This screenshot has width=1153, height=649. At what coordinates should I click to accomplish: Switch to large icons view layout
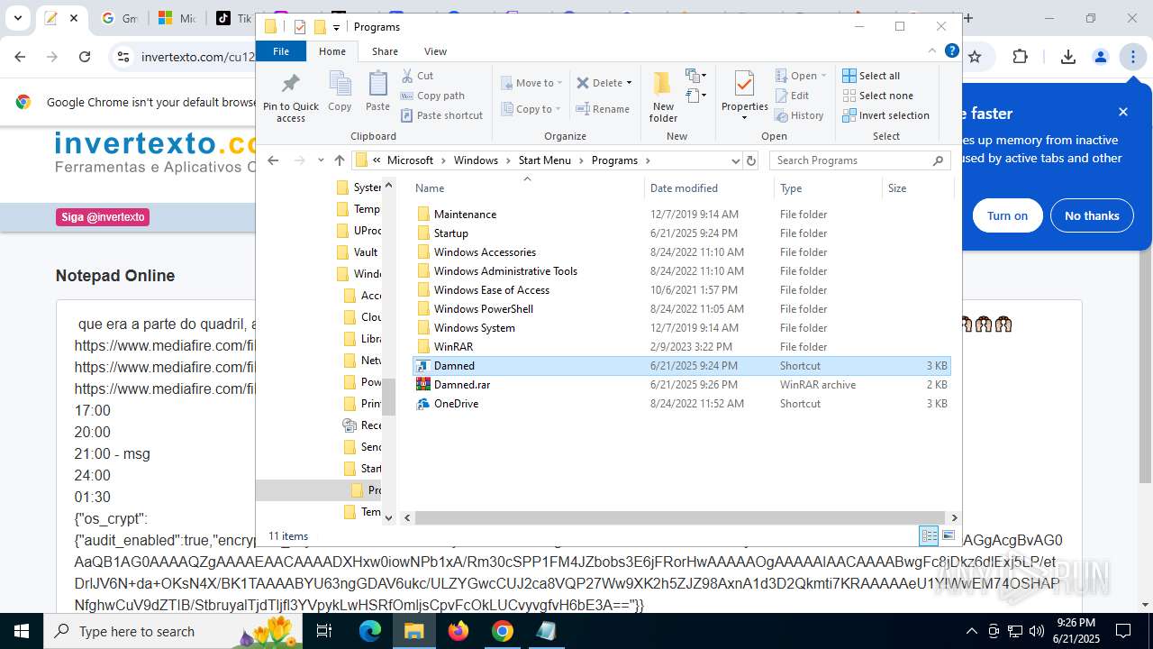point(949,535)
